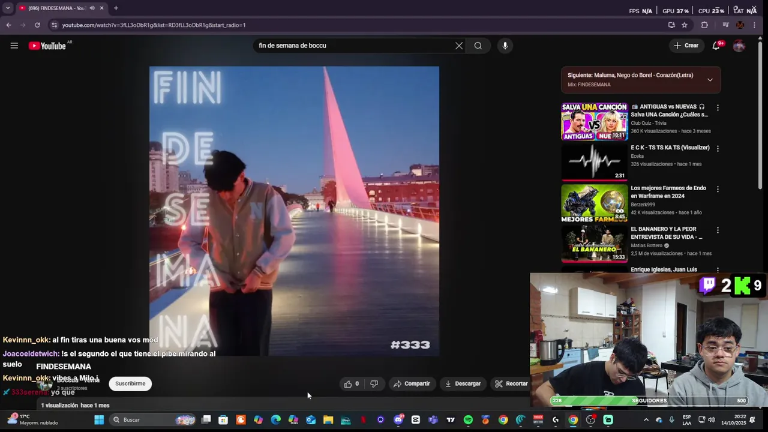768x432 pixels.
Task: Open the weather widget 17°C Mayorm. nublado
Action: click(33, 419)
